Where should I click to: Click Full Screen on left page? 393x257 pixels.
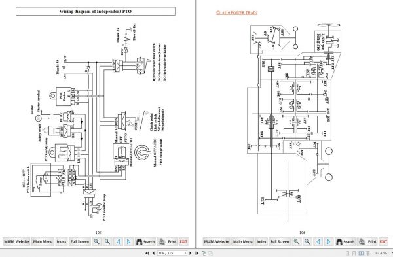pyautogui.click(x=80, y=241)
